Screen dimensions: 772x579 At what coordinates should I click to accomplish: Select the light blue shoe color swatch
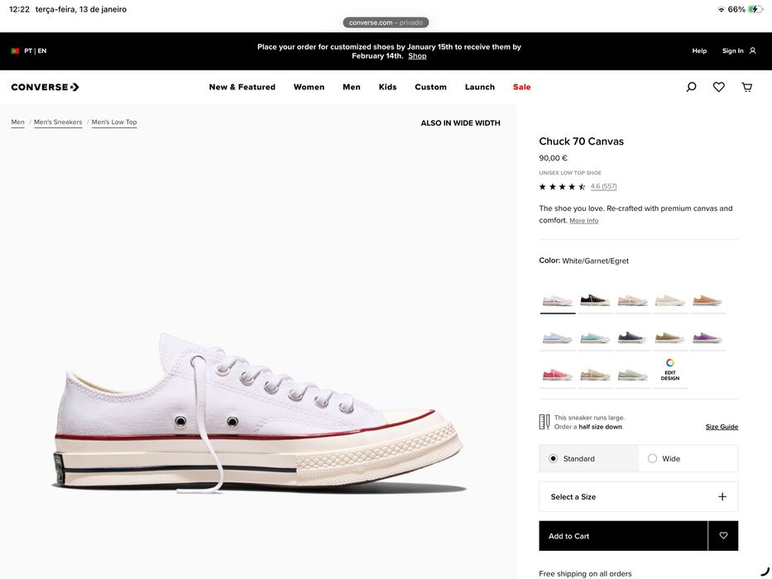[558, 337]
